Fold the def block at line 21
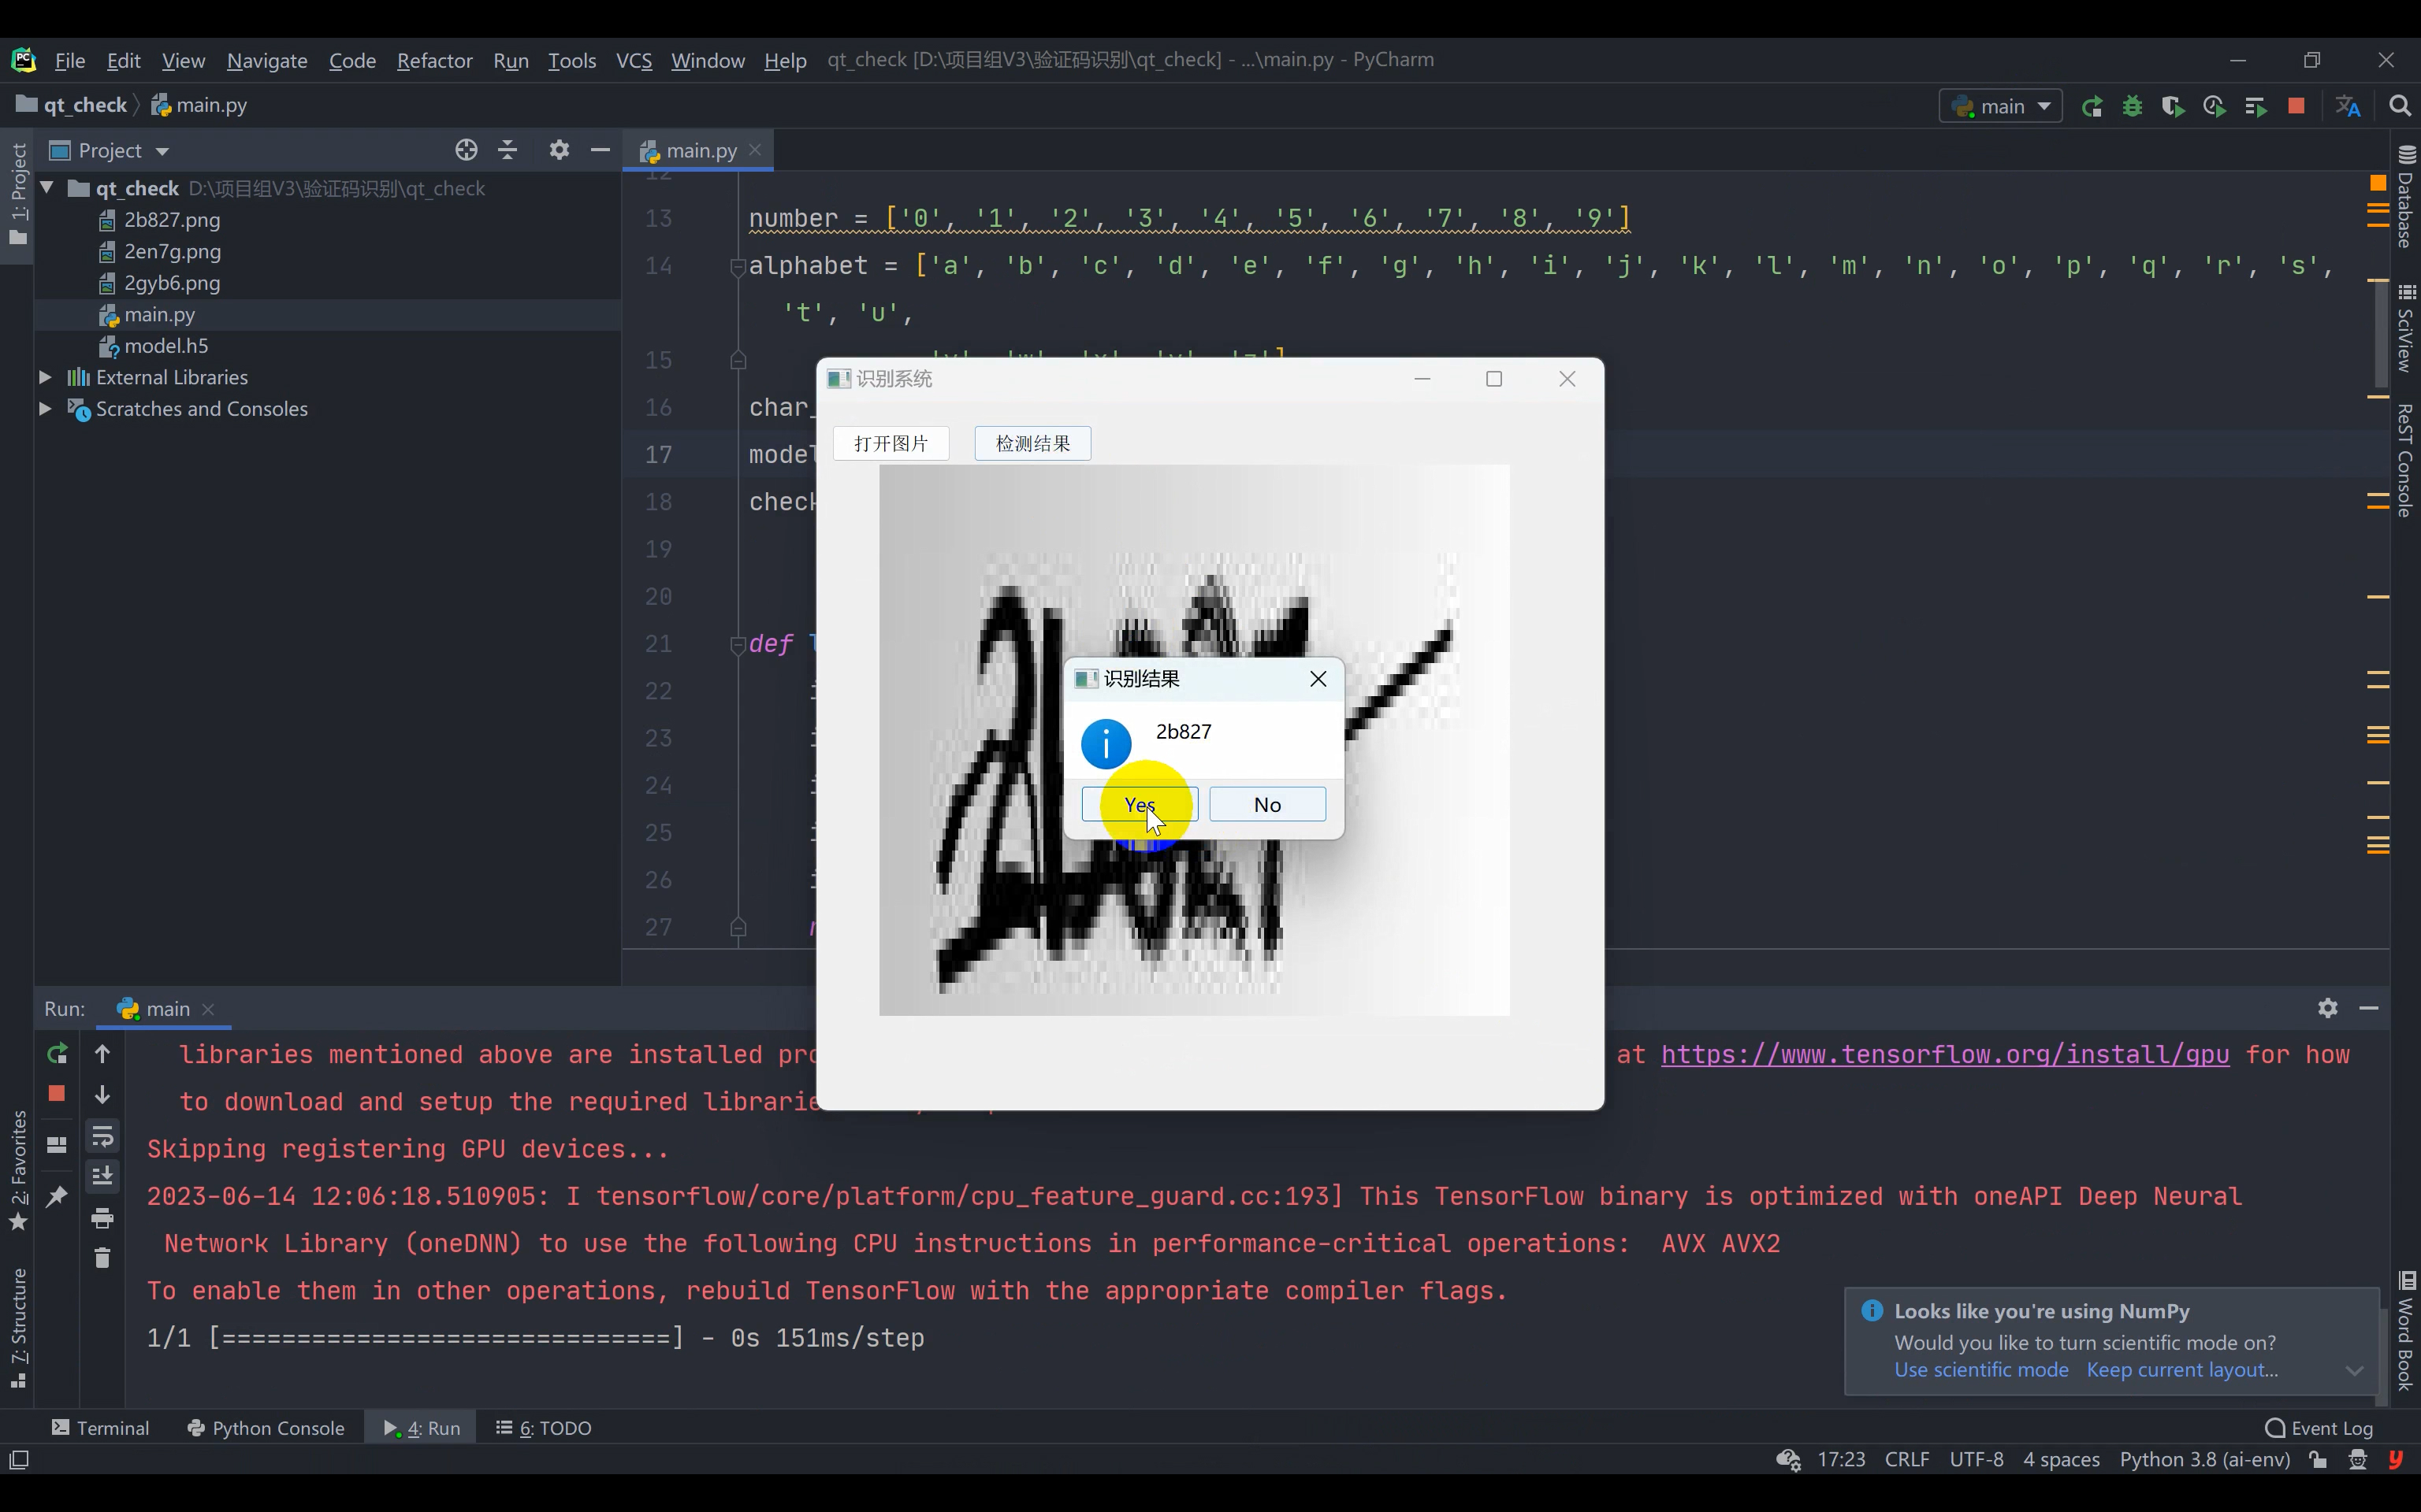This screenshot has width=2421, height=1512. coord(738,644)
